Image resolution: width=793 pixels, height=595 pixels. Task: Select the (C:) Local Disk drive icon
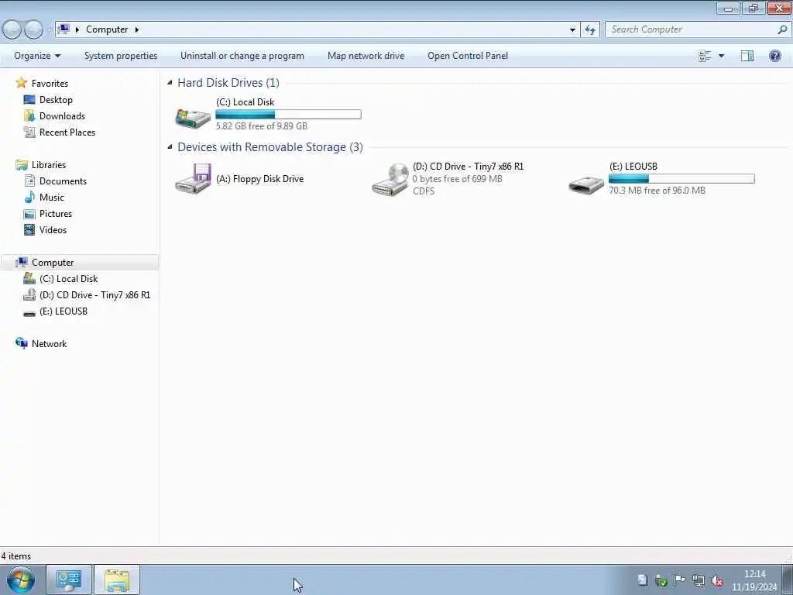pos(193,119)
